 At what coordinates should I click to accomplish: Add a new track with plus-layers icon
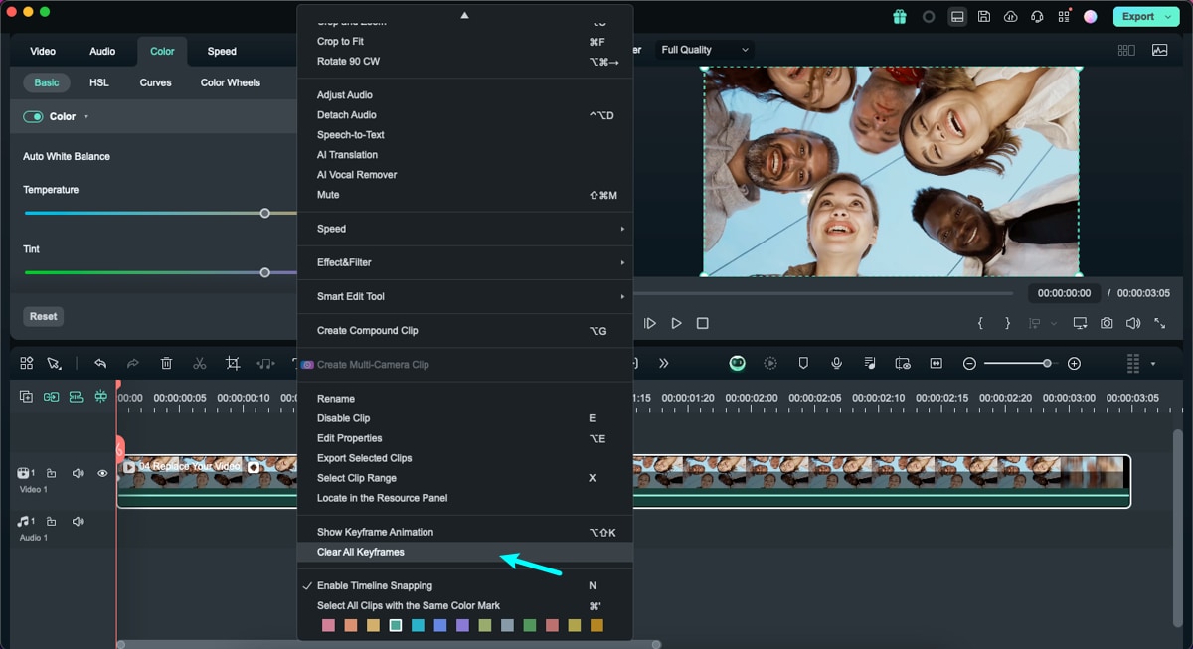tap(27, 396)
